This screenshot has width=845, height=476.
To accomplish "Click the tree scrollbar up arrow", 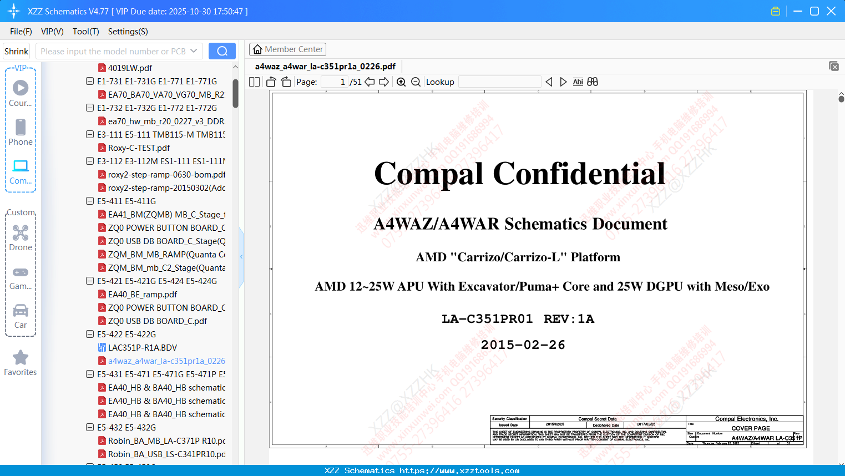I will 235,67.
